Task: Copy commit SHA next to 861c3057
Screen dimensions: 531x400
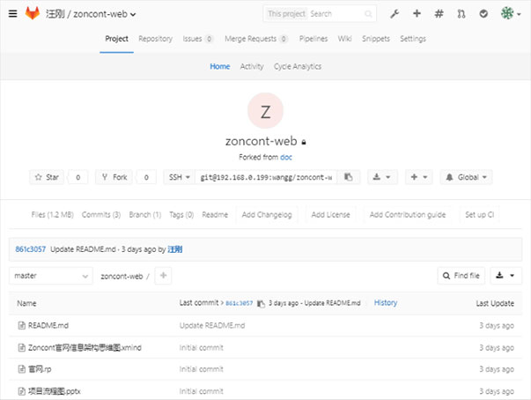Action: (261, 303)
